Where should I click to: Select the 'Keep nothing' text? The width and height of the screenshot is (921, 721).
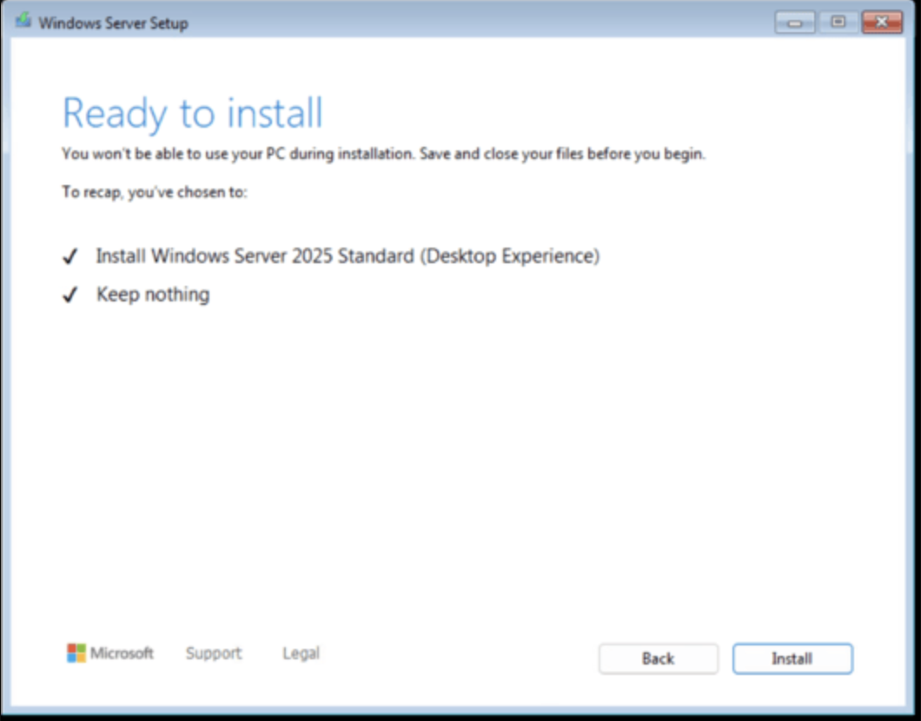pyautogui.click(x=153, y=294)
